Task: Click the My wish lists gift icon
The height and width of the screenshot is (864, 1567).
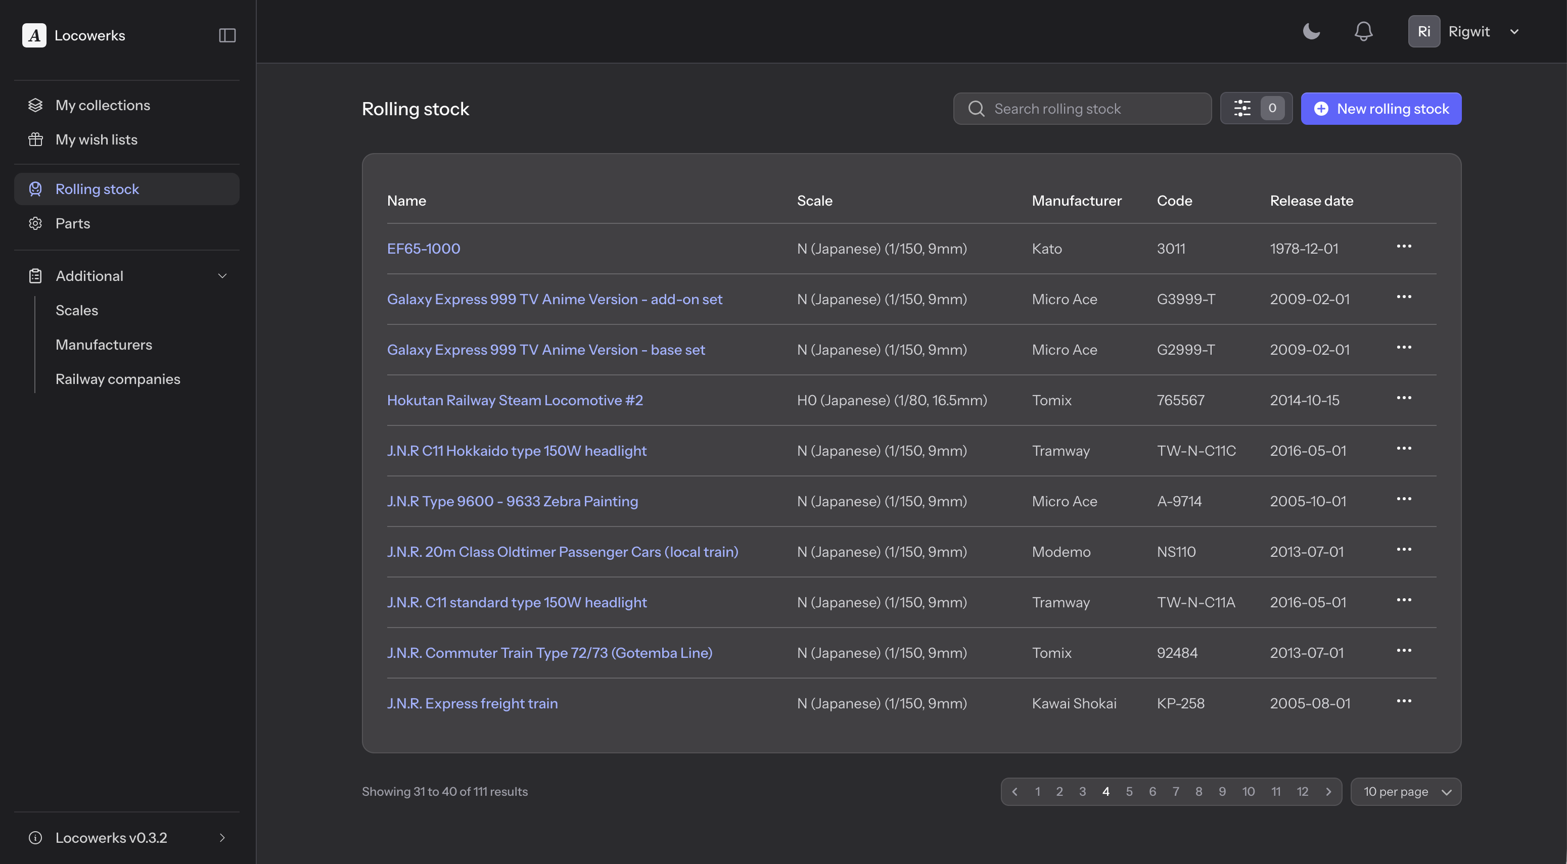Action: (35, 139)
